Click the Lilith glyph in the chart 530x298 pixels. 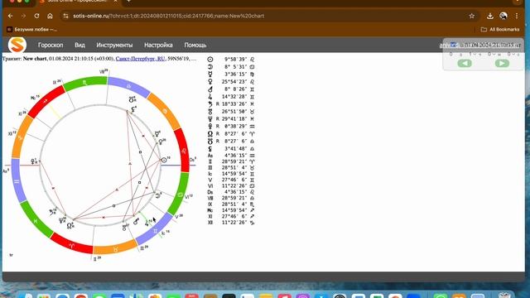[x=133, y=109]
